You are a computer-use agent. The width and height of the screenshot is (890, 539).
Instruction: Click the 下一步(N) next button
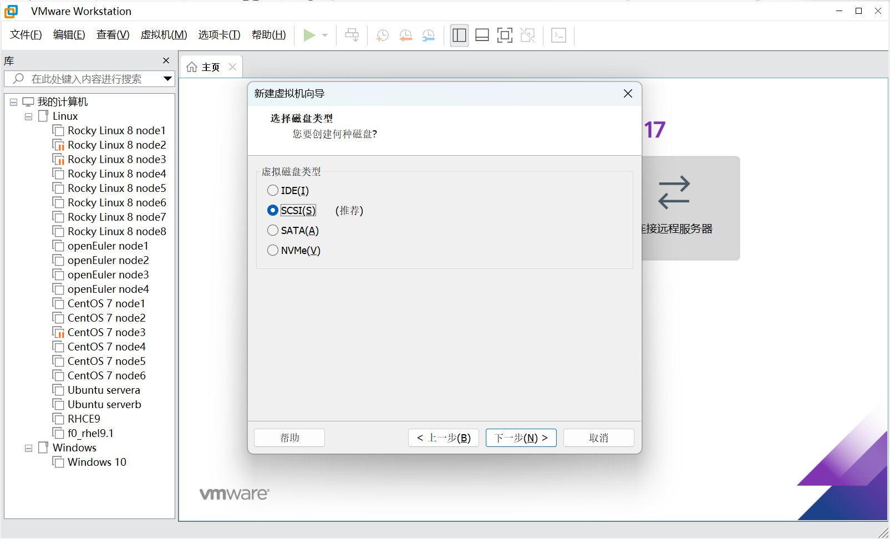tap(521, 438)
